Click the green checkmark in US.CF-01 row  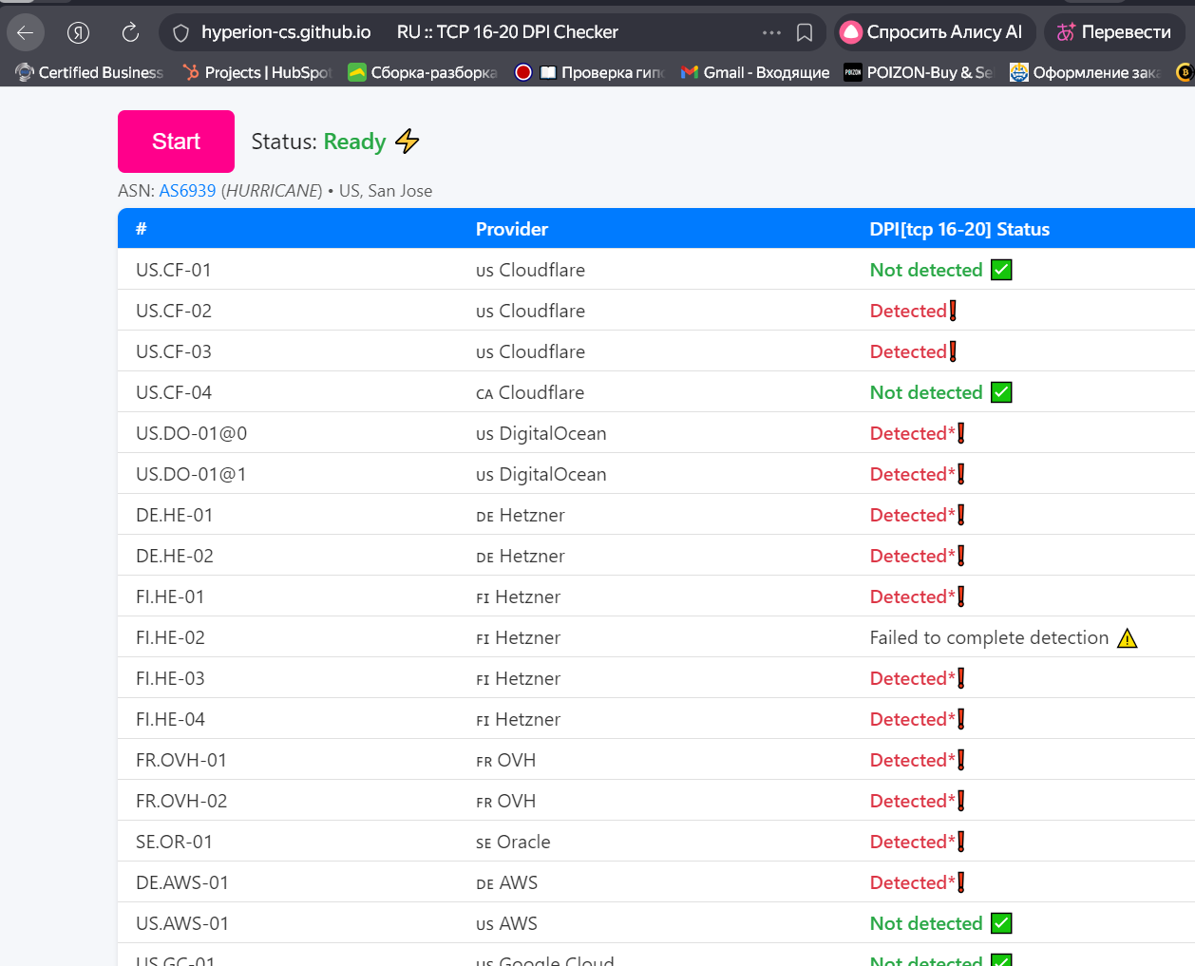1001,270
